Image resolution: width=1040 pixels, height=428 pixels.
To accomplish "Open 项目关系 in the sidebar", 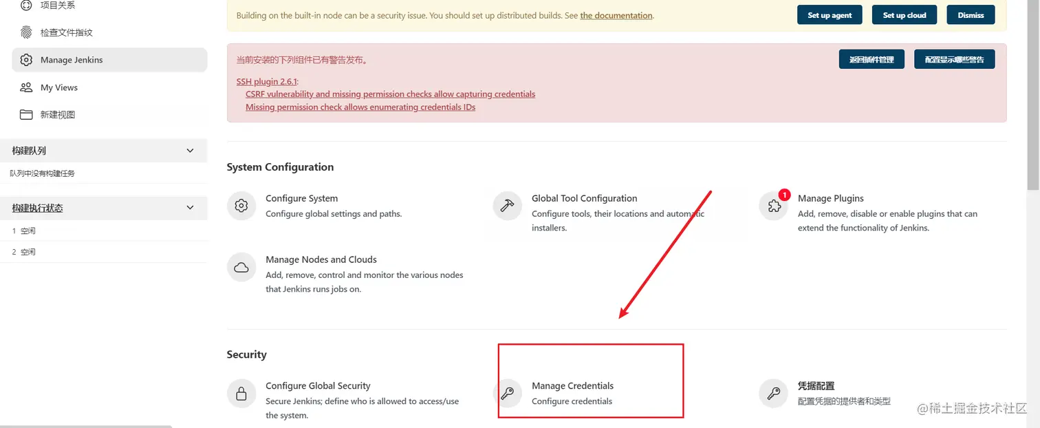I will tap(109, 6).
